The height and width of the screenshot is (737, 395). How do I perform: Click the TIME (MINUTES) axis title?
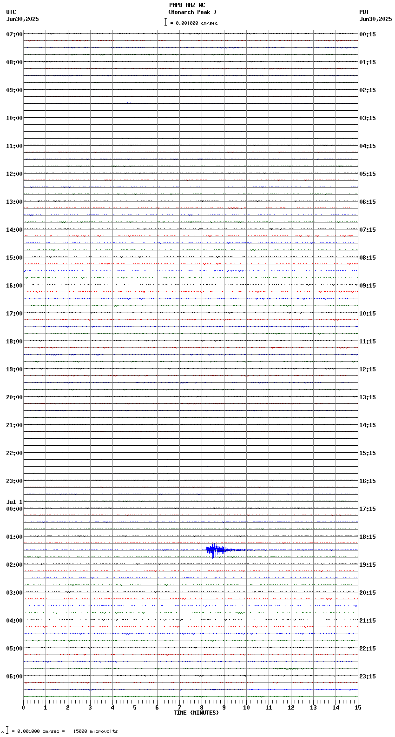coord(196,713)
